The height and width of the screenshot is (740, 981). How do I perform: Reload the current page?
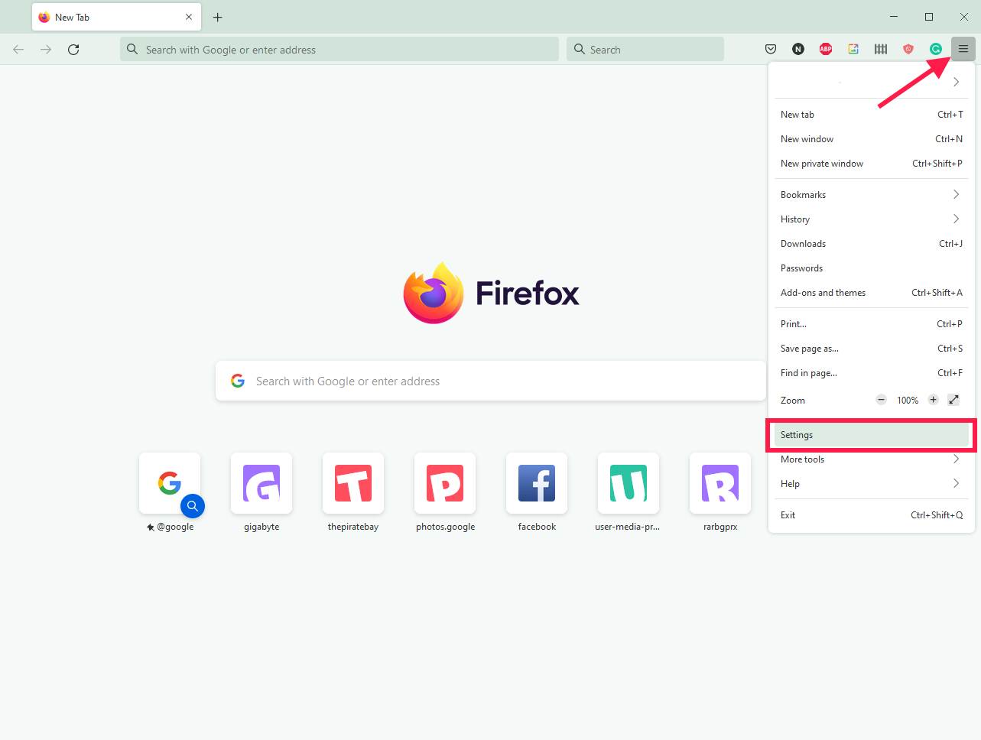[x=73, y=49]
